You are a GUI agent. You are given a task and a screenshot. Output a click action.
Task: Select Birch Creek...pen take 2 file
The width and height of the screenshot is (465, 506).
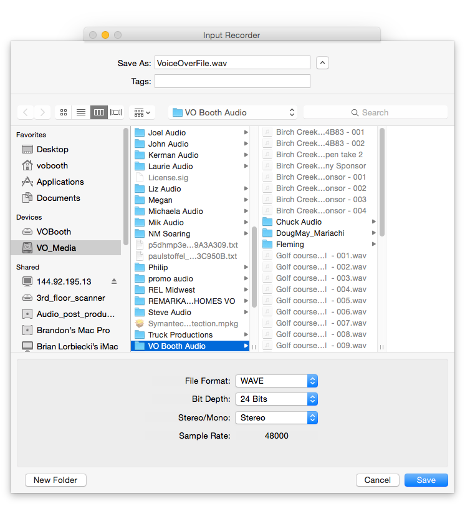point(319,155)
